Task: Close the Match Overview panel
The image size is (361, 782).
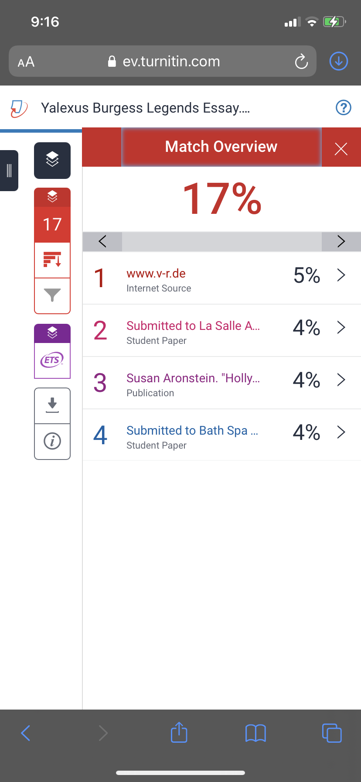Action: tap(341, 149)
